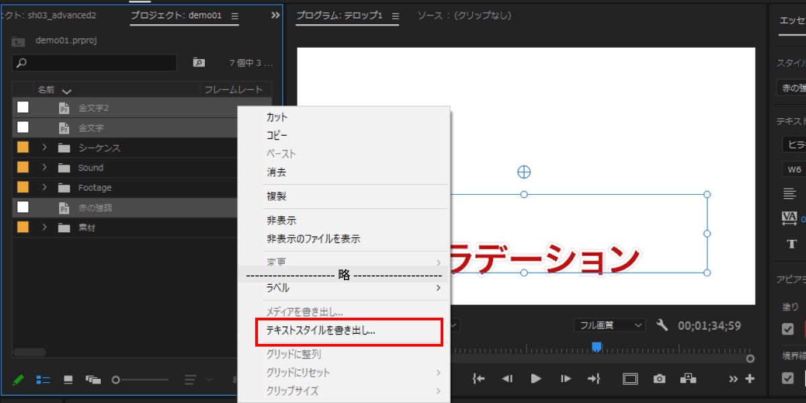The image size is (806, 403).
Task: Switch the project panel to list view
Action: (43, 379)
